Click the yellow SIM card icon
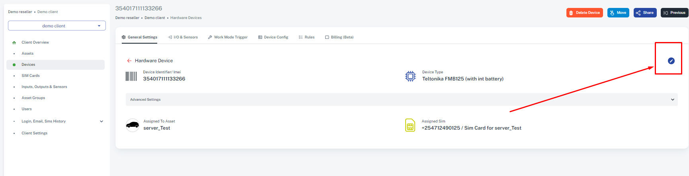Viewport: 689px width, 176px height. tap(410, 125)
